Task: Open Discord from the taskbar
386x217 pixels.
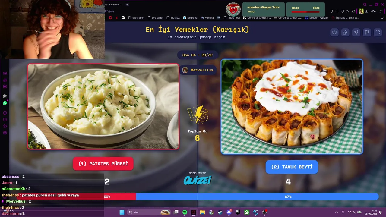Action: point(229,212)
